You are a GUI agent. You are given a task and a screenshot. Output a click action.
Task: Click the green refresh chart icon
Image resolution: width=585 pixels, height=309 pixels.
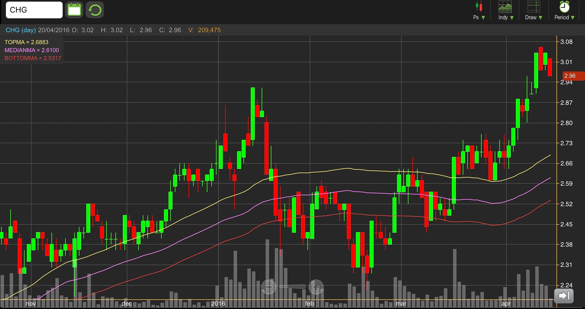point(95,10)
